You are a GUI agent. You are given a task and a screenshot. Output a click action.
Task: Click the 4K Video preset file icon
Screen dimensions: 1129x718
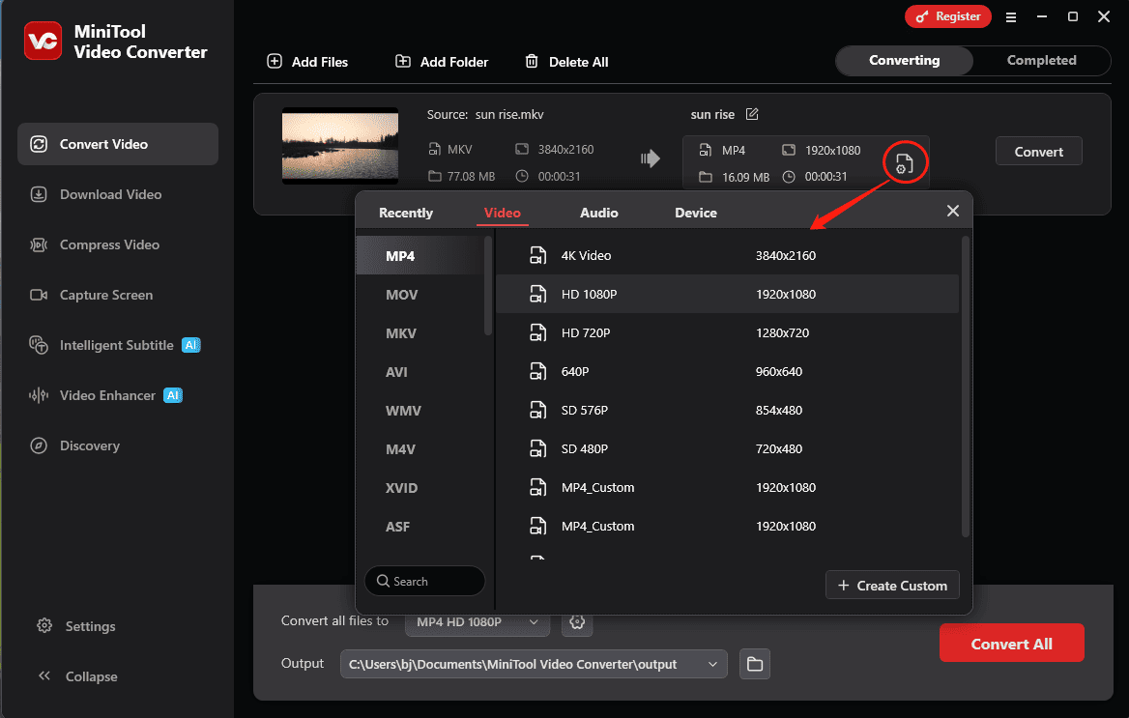(537, 256)
